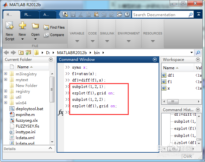Click the switch windows icon

pyautogui.click(x=119, y=14)
